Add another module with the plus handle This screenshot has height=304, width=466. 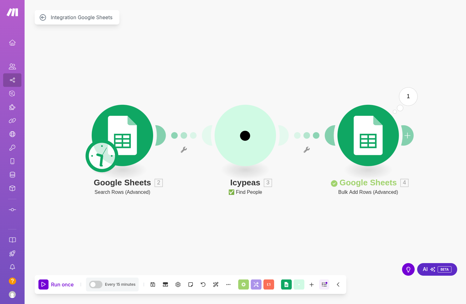[x=407, y=136]
